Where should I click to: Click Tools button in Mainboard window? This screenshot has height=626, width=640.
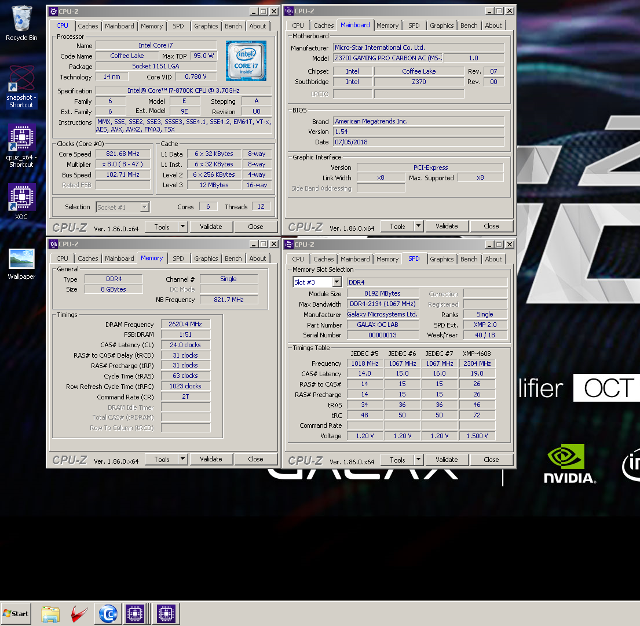(x=397, y=226)
